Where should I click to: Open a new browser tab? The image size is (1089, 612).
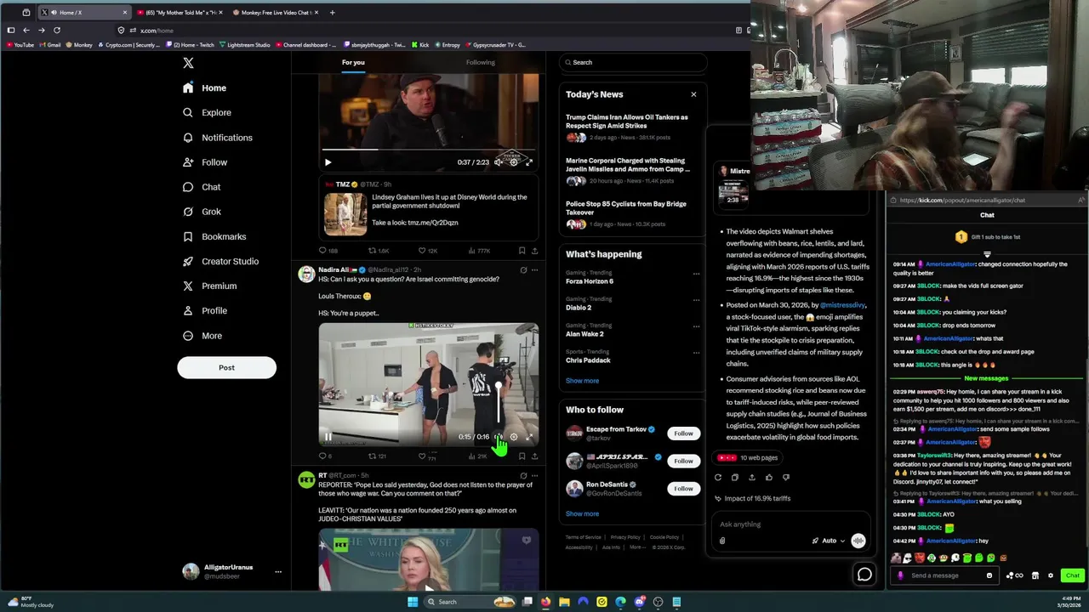pos(333,13)
